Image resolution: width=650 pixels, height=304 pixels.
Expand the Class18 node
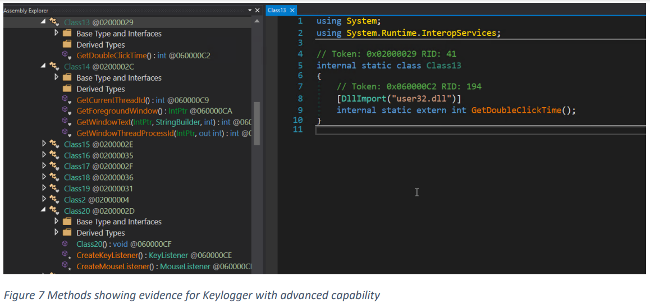coord(44,177)
